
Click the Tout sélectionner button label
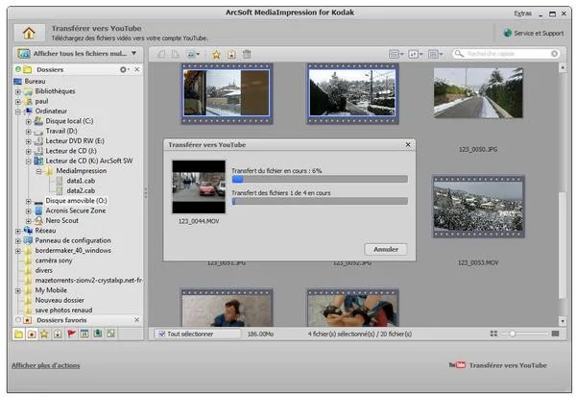coord(190,334)
